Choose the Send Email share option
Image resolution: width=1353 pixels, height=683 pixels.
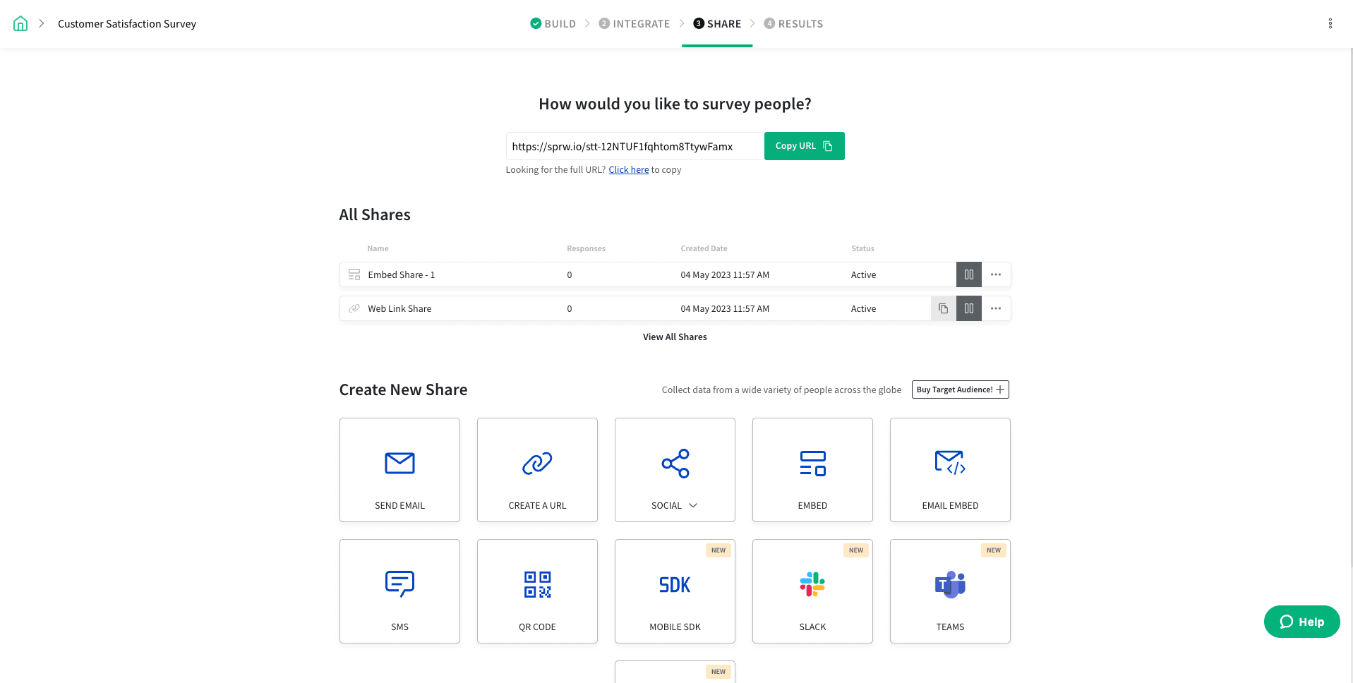pos(399,470)
